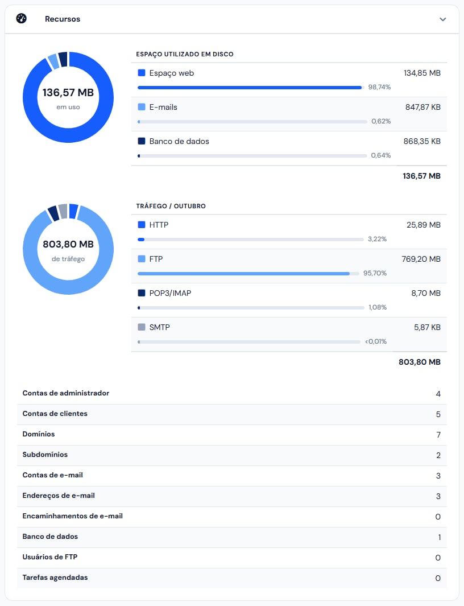Click the Banco de dados legend swatch
The width and height of the screenshot is (464, 606).
142,141
